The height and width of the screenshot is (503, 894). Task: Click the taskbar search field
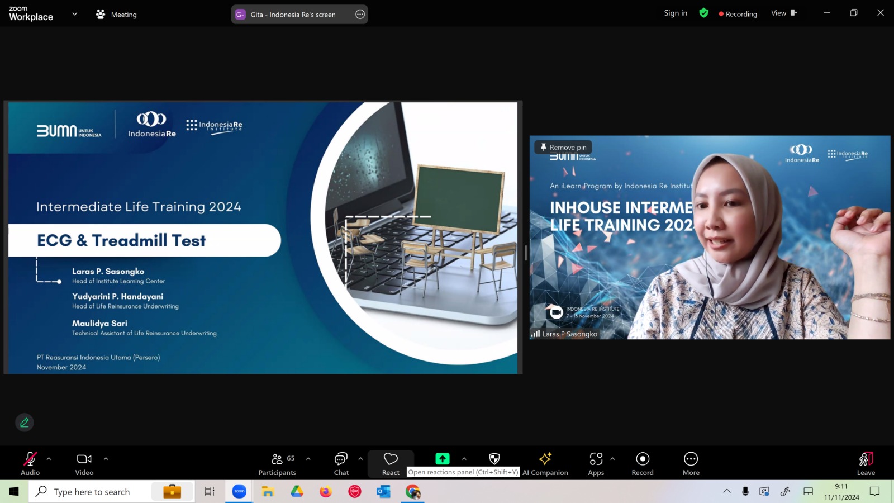[x=112, y=492]
